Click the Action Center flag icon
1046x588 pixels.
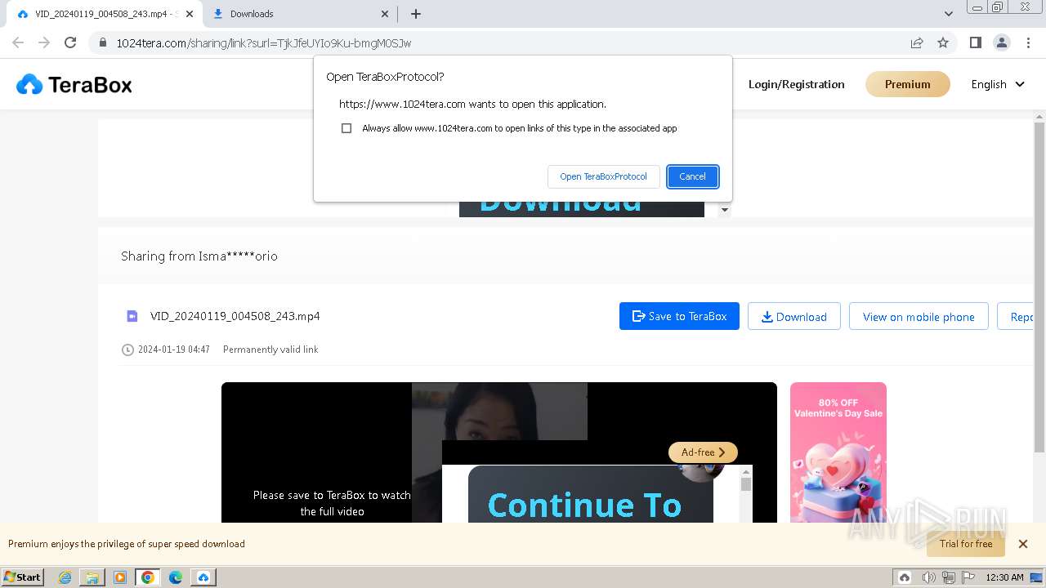[968, 577]
